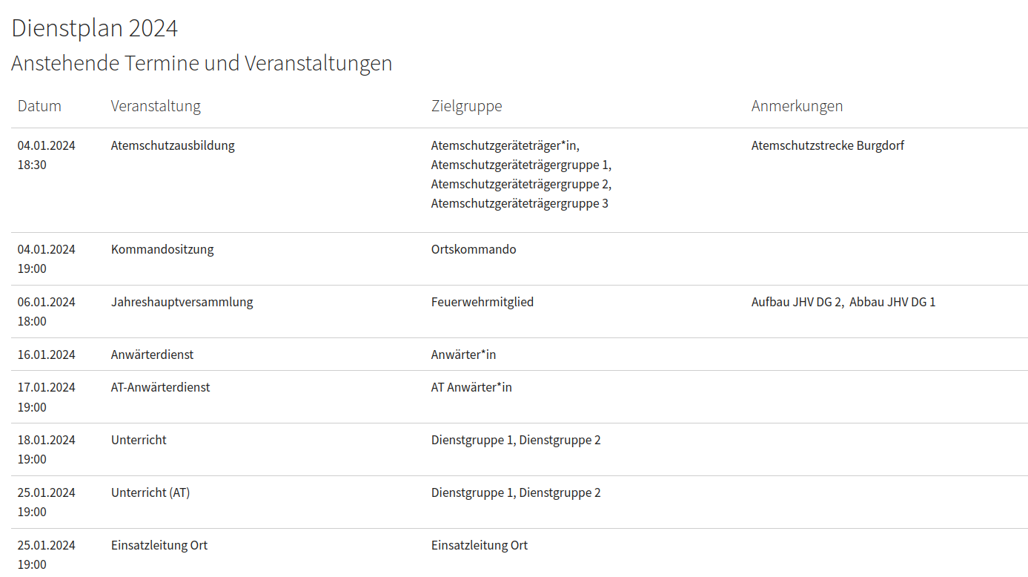The height and width of the screenshot is (577, 1028).
Task: Click the Anmerkungen column header
Action: (x=797, y=106)
